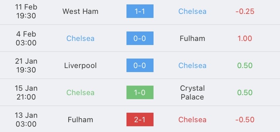Open Chelsea link in the 11 Feb match
Screen dimensions: 280x132
(192, 12)
